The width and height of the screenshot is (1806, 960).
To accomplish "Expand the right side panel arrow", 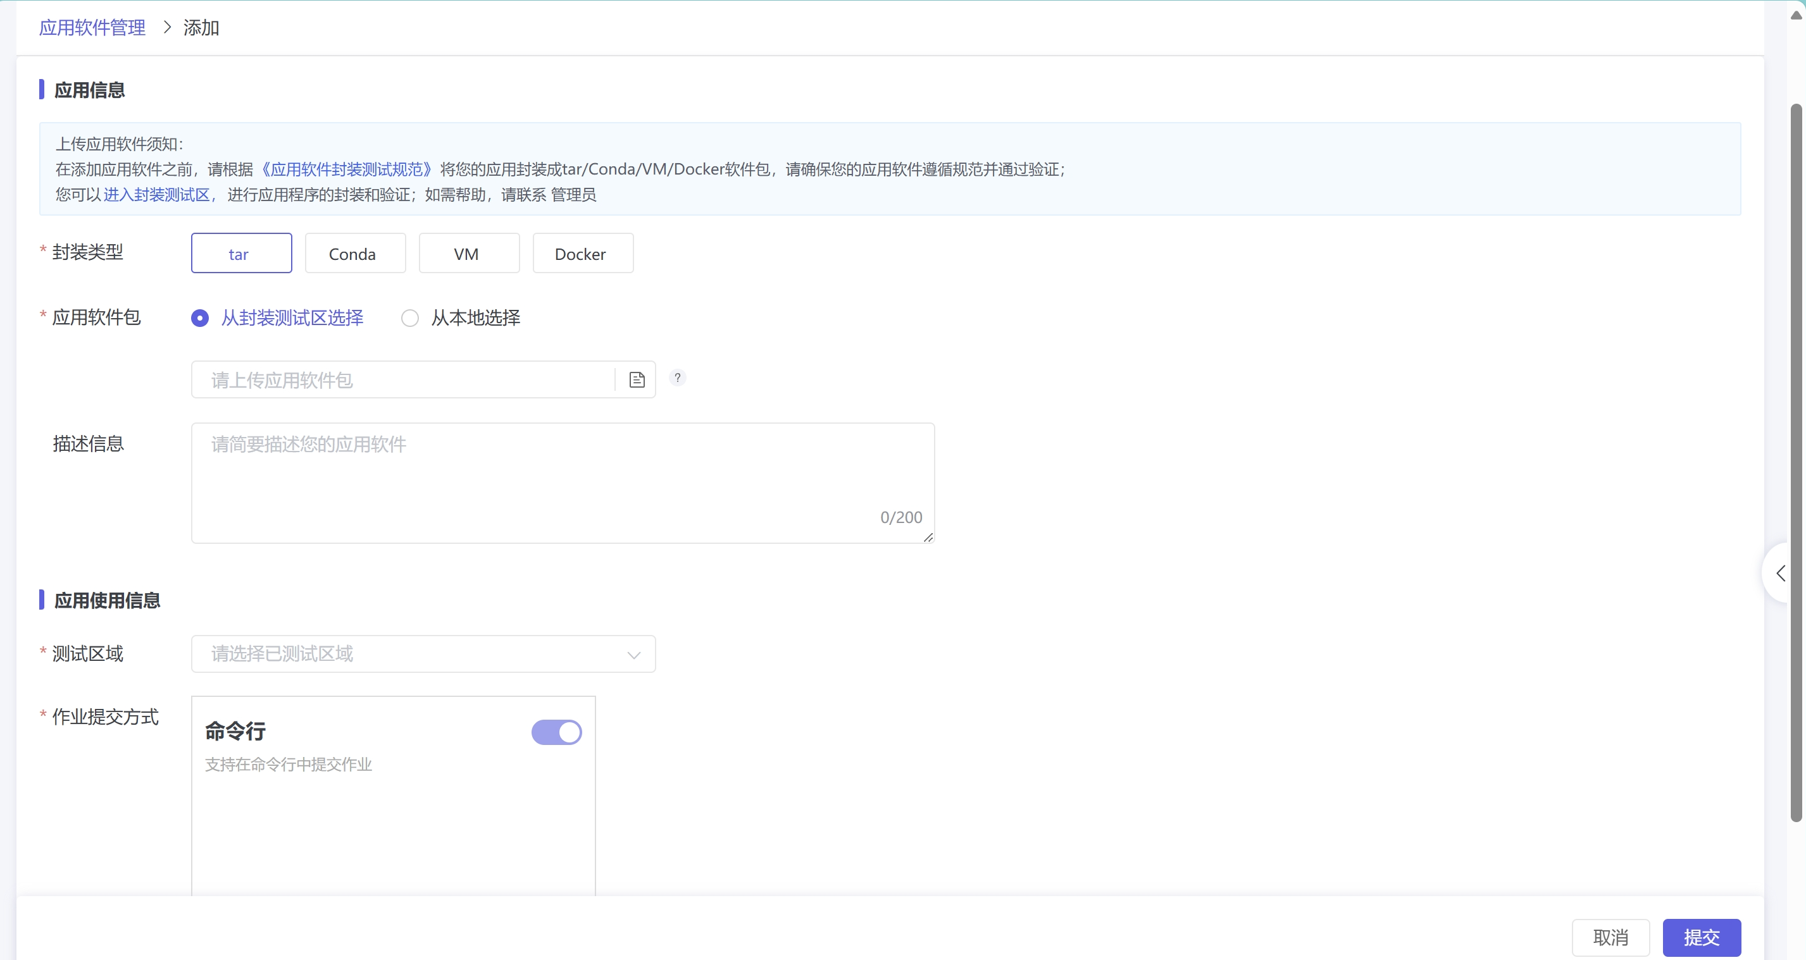I will [1781, 573].
